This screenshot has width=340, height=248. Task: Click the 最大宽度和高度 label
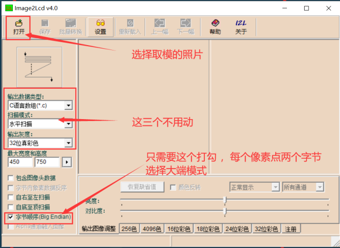click(x=27, y=153)
